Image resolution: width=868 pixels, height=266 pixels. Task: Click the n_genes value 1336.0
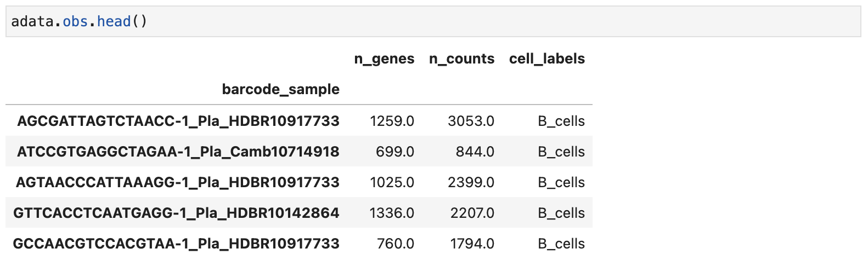(392, 213)
